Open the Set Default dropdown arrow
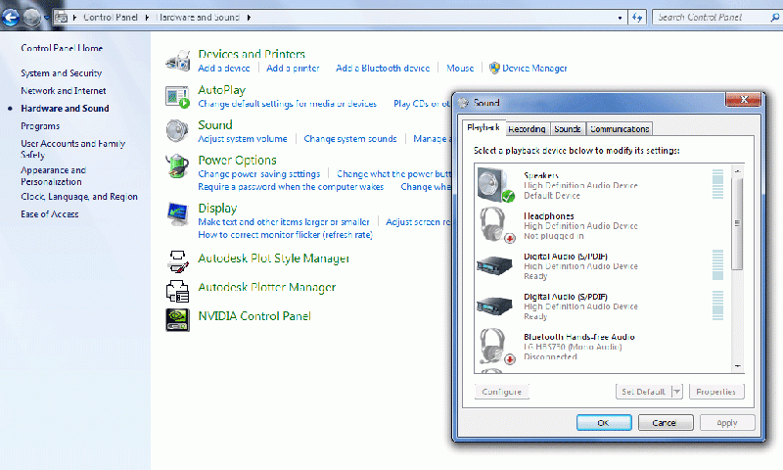The width and height of the screenshot is (783, 470). tap(676, 392)
